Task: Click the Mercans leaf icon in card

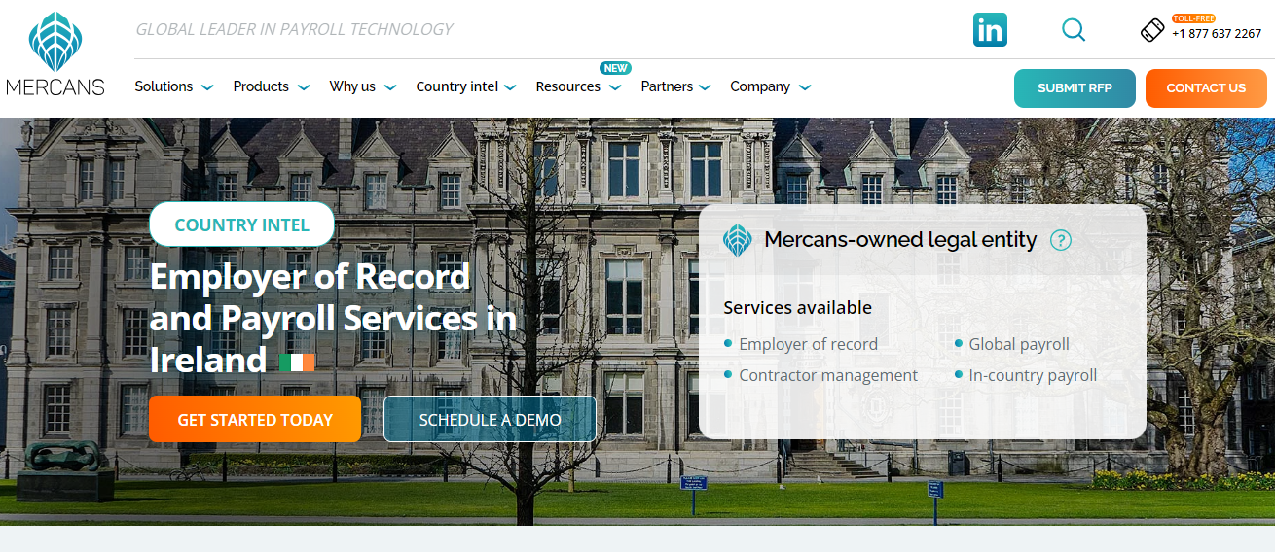Action: pyautogui.click(x=738, y=240)
